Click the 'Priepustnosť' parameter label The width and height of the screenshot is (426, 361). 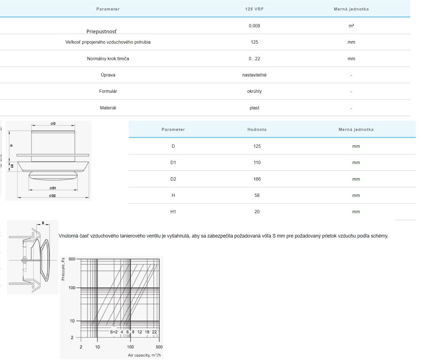pyautogui.click(x=101, y=31)
